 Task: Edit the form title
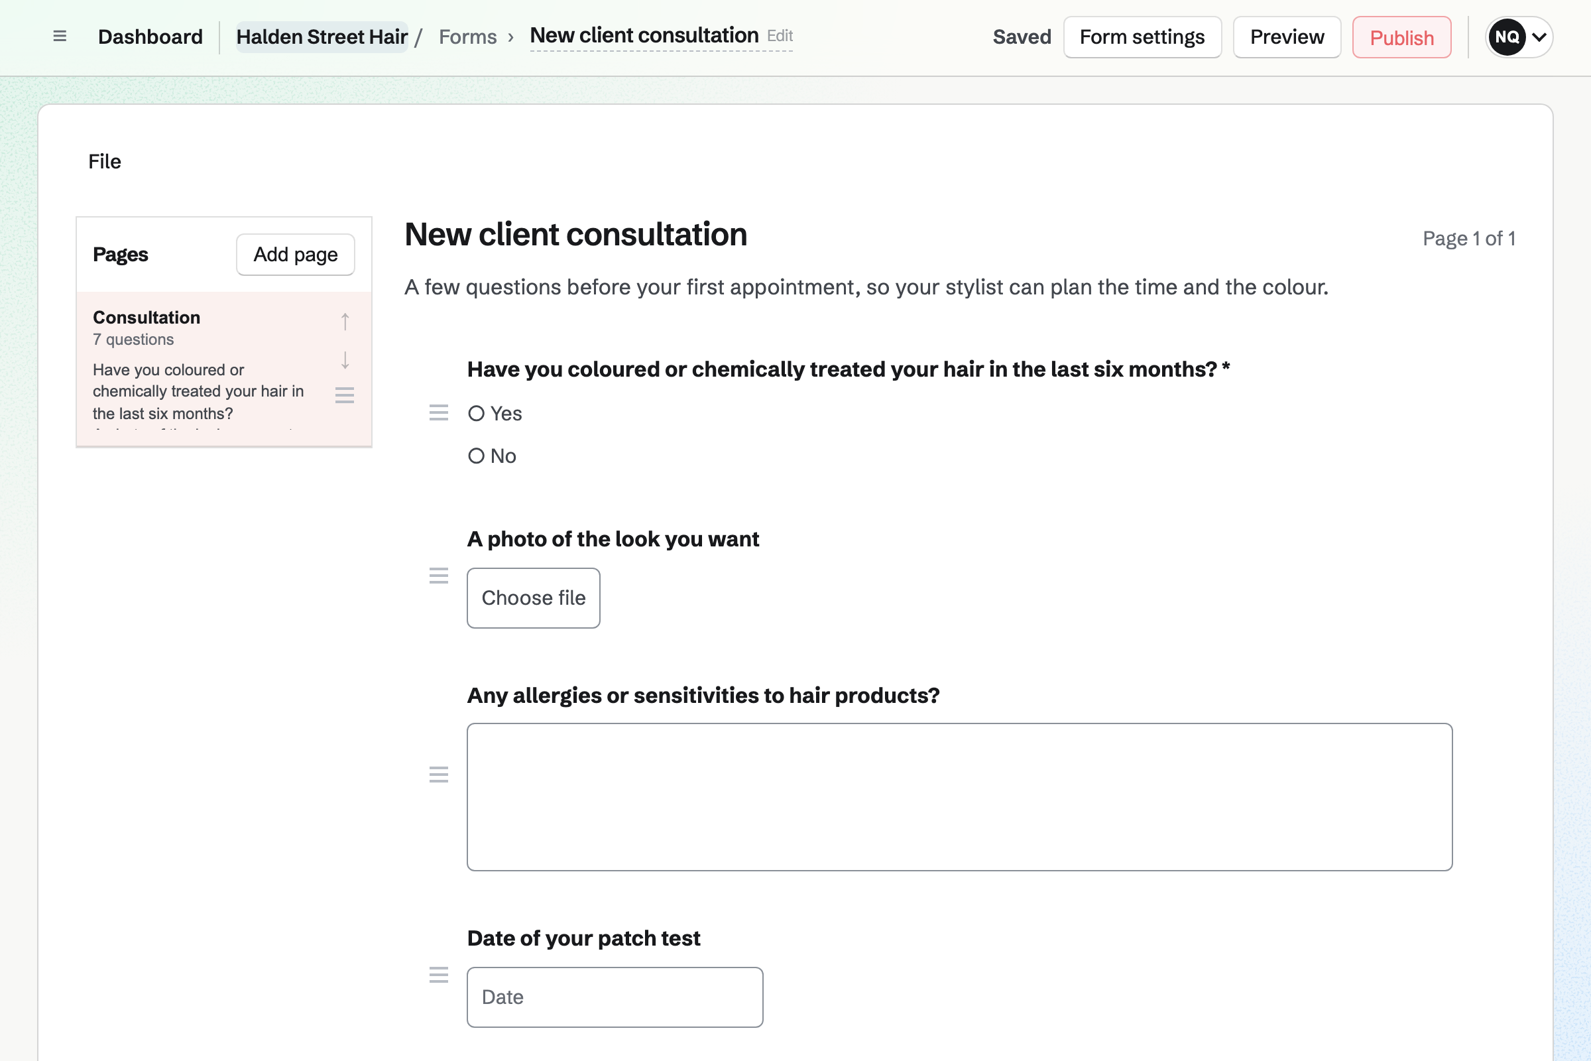[780, 36]
